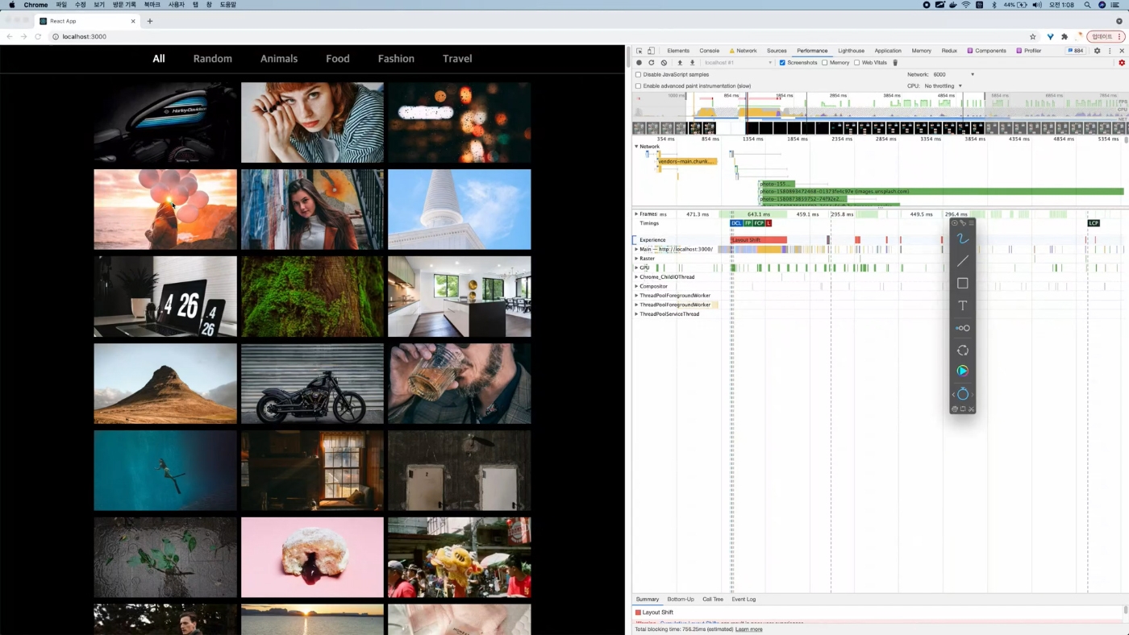
Task: Open capture settings red gear
Action: (x=1122, y=63)
